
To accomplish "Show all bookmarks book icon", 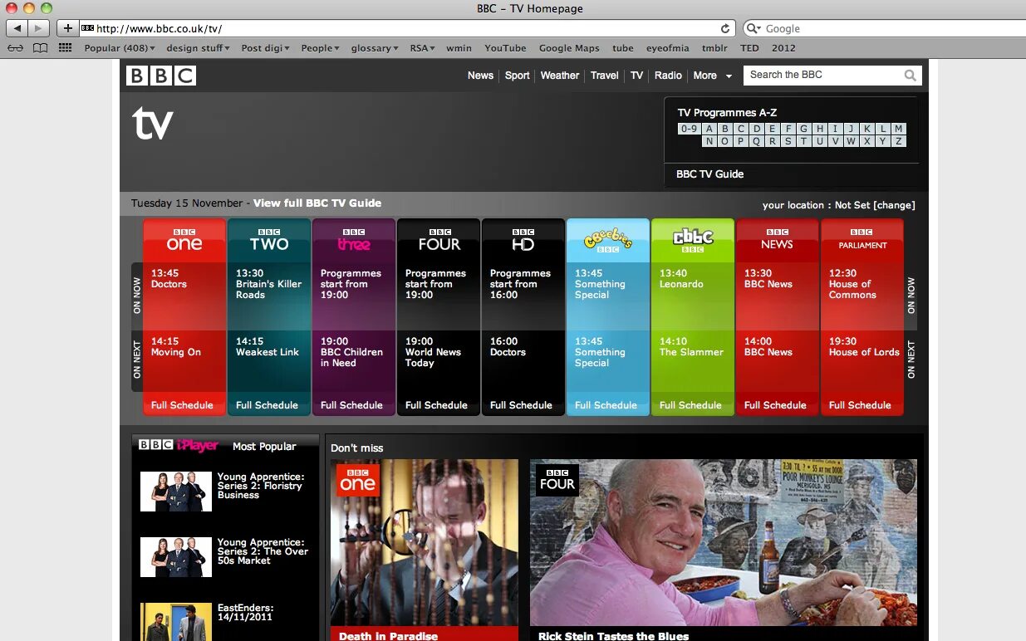I will tap(40, 48).
